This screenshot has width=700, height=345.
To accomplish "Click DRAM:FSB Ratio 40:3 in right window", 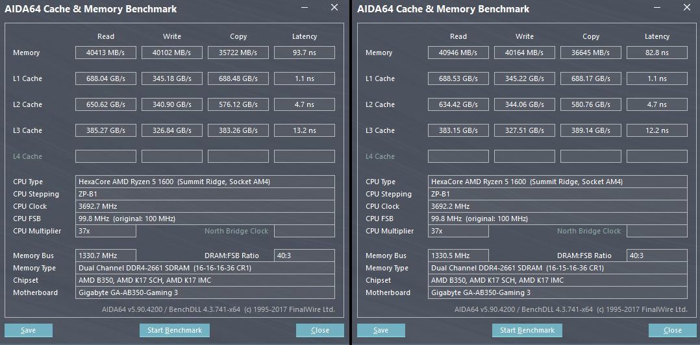I will click(657, 256).
